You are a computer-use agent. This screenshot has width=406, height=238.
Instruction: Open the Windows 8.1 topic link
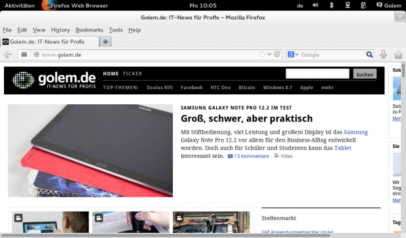coord(277,87)
